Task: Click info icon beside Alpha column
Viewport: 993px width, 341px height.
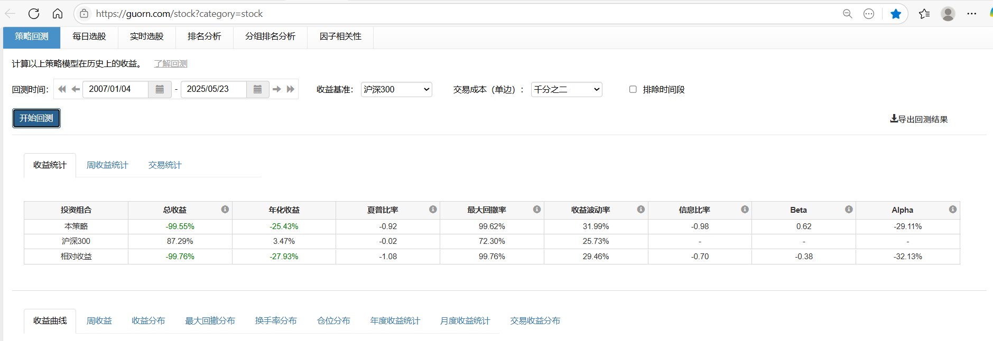Action: coord(953,210)
